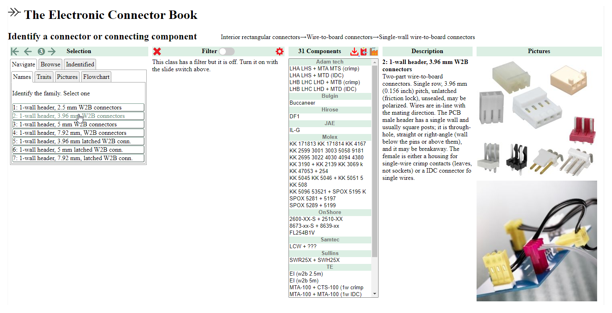612x313 pixels.
Task: Open the Indentified tab
Action: click(80, 64)
